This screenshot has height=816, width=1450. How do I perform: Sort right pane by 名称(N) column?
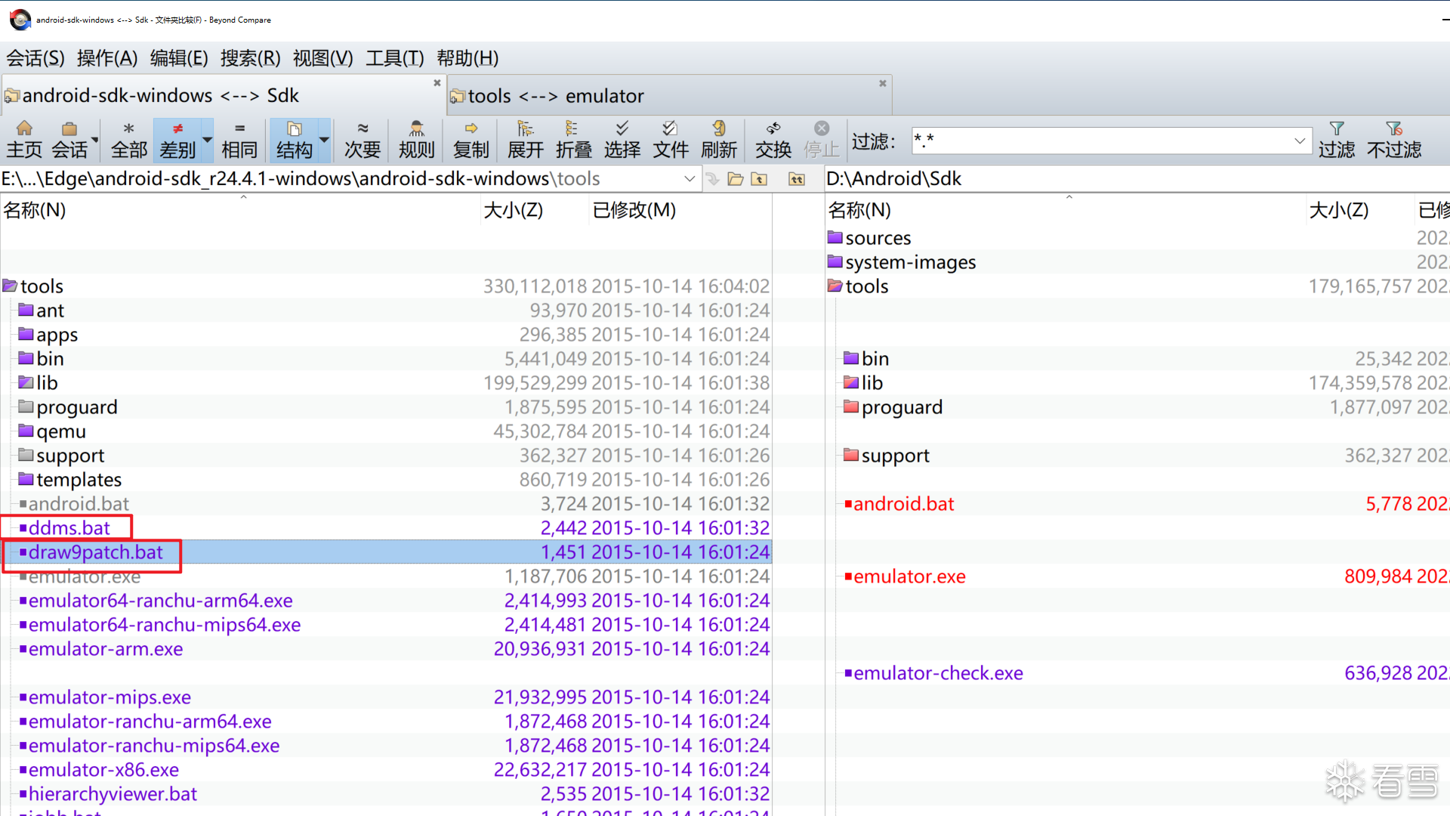coord(1065,210)
